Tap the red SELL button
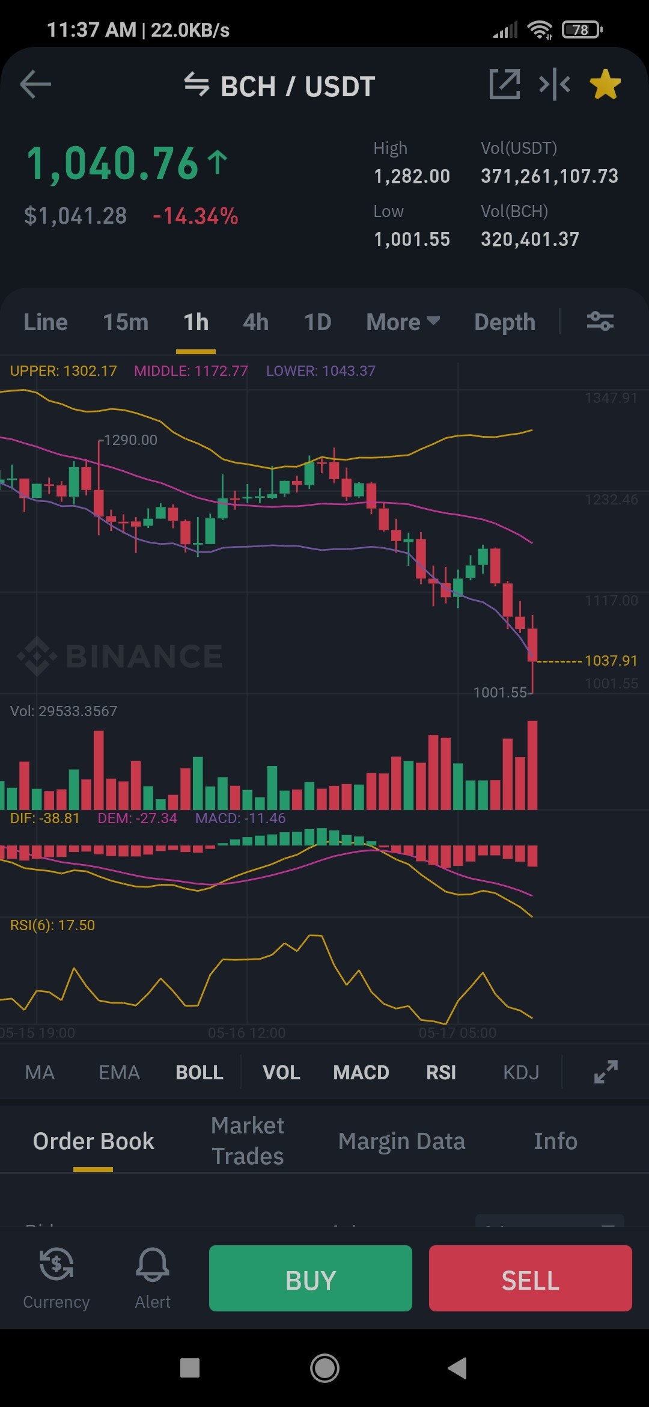 tap(531, 1278)
